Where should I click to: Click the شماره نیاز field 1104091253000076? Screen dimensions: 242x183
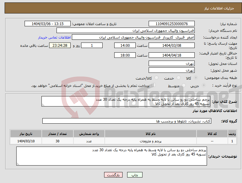click(x=171, y=24)
